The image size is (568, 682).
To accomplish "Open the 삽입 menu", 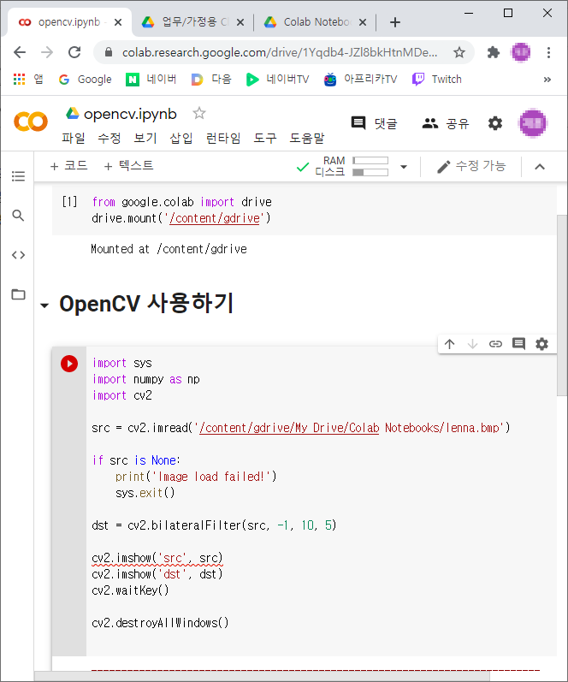I will (x=181, y=139).
